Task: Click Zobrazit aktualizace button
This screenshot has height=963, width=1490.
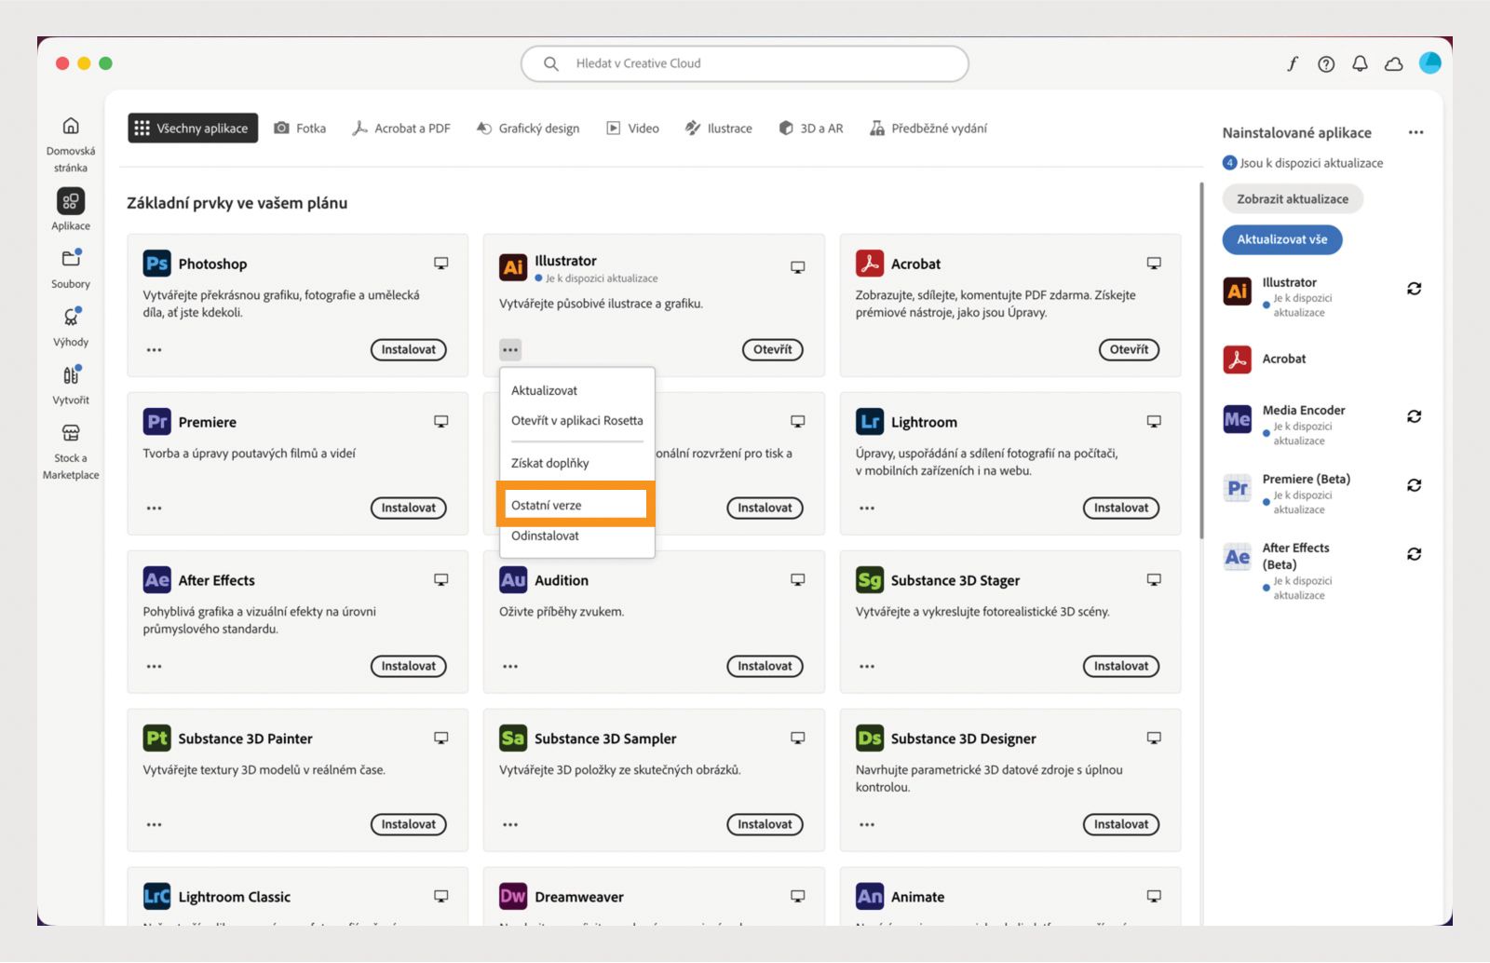Action: tap(1293, 199)
